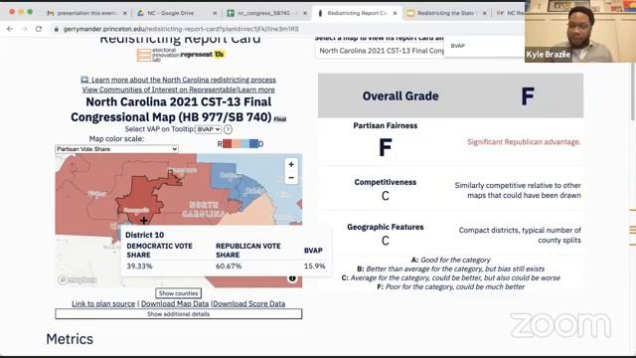The height and width of the screenshot is (358, 636).
Task: Click the blue Democratic end of color legend
Action: [253, 143]
